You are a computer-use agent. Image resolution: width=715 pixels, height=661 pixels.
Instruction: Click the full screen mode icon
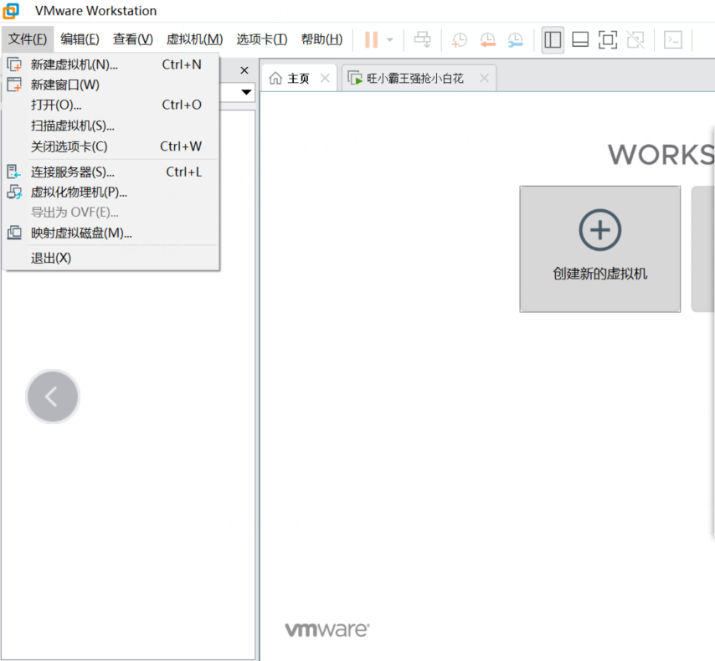click(x=608, y=39)
